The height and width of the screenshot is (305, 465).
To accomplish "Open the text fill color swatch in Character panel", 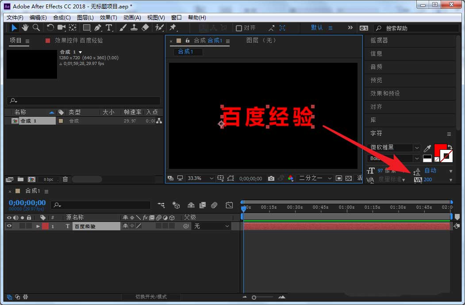I will point(441,149).
